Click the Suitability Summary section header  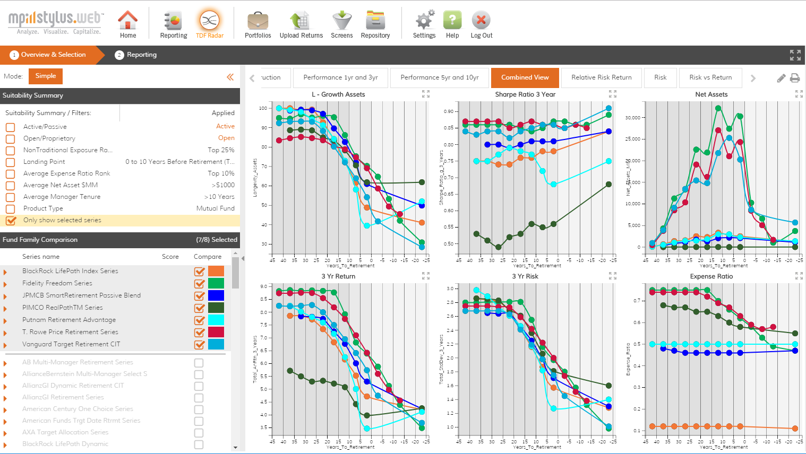pos(120,95)
